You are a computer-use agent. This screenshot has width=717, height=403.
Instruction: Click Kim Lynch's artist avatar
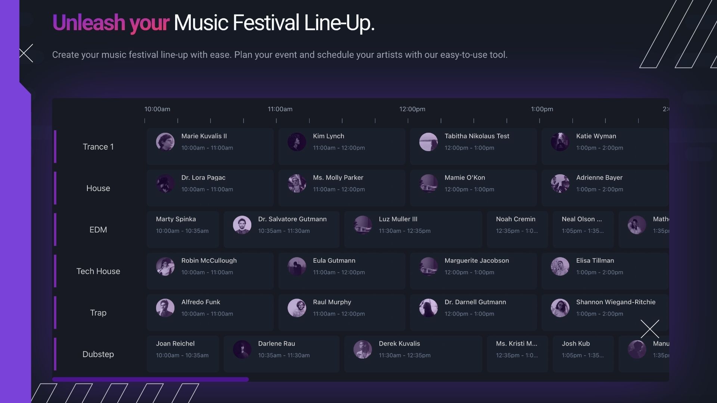coord(297,142)
